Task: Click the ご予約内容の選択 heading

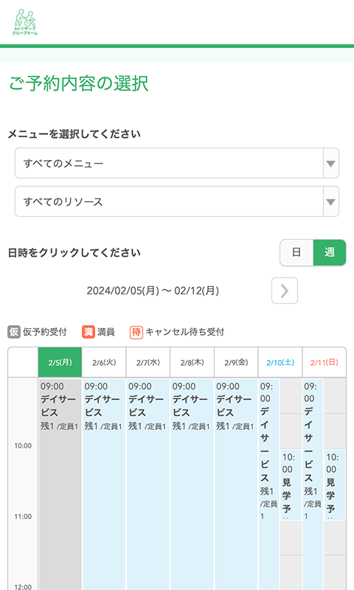Action: click(x=79, y=83)
